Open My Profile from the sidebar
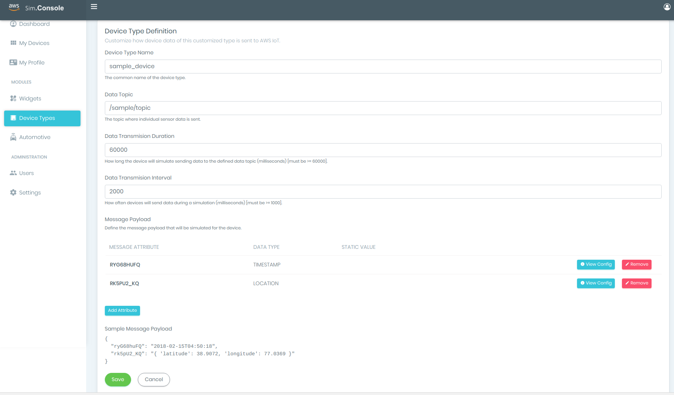Screen dimensions: 674x395 (x=13, y=62)
